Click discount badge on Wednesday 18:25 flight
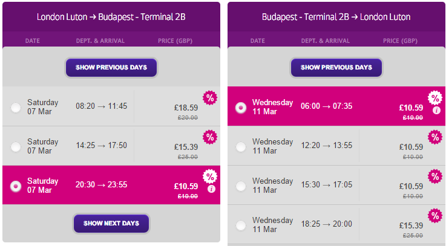The width and height of the screenshot is (446, 246). point(435,216)
